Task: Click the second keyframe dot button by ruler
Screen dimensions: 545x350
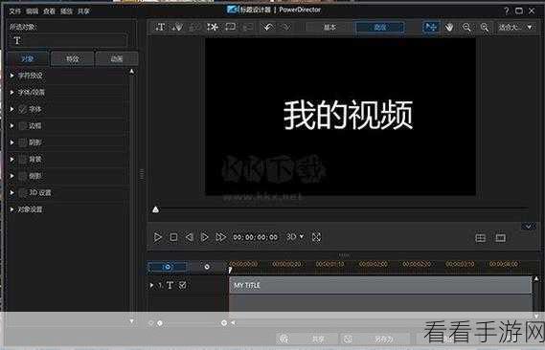Action: (x=207, y=267)
